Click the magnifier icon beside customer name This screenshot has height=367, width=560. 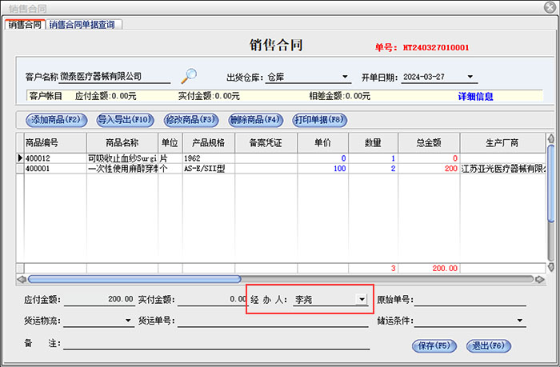[188, 76]
